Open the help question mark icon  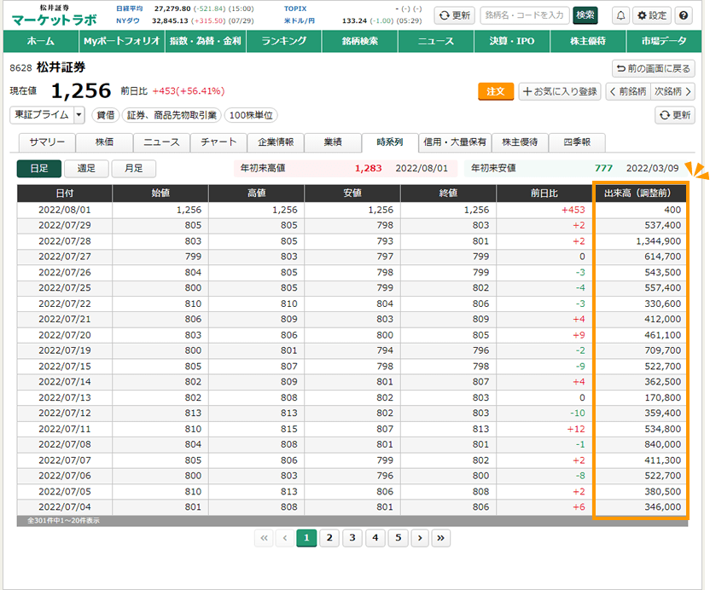[x=684, y=15]
